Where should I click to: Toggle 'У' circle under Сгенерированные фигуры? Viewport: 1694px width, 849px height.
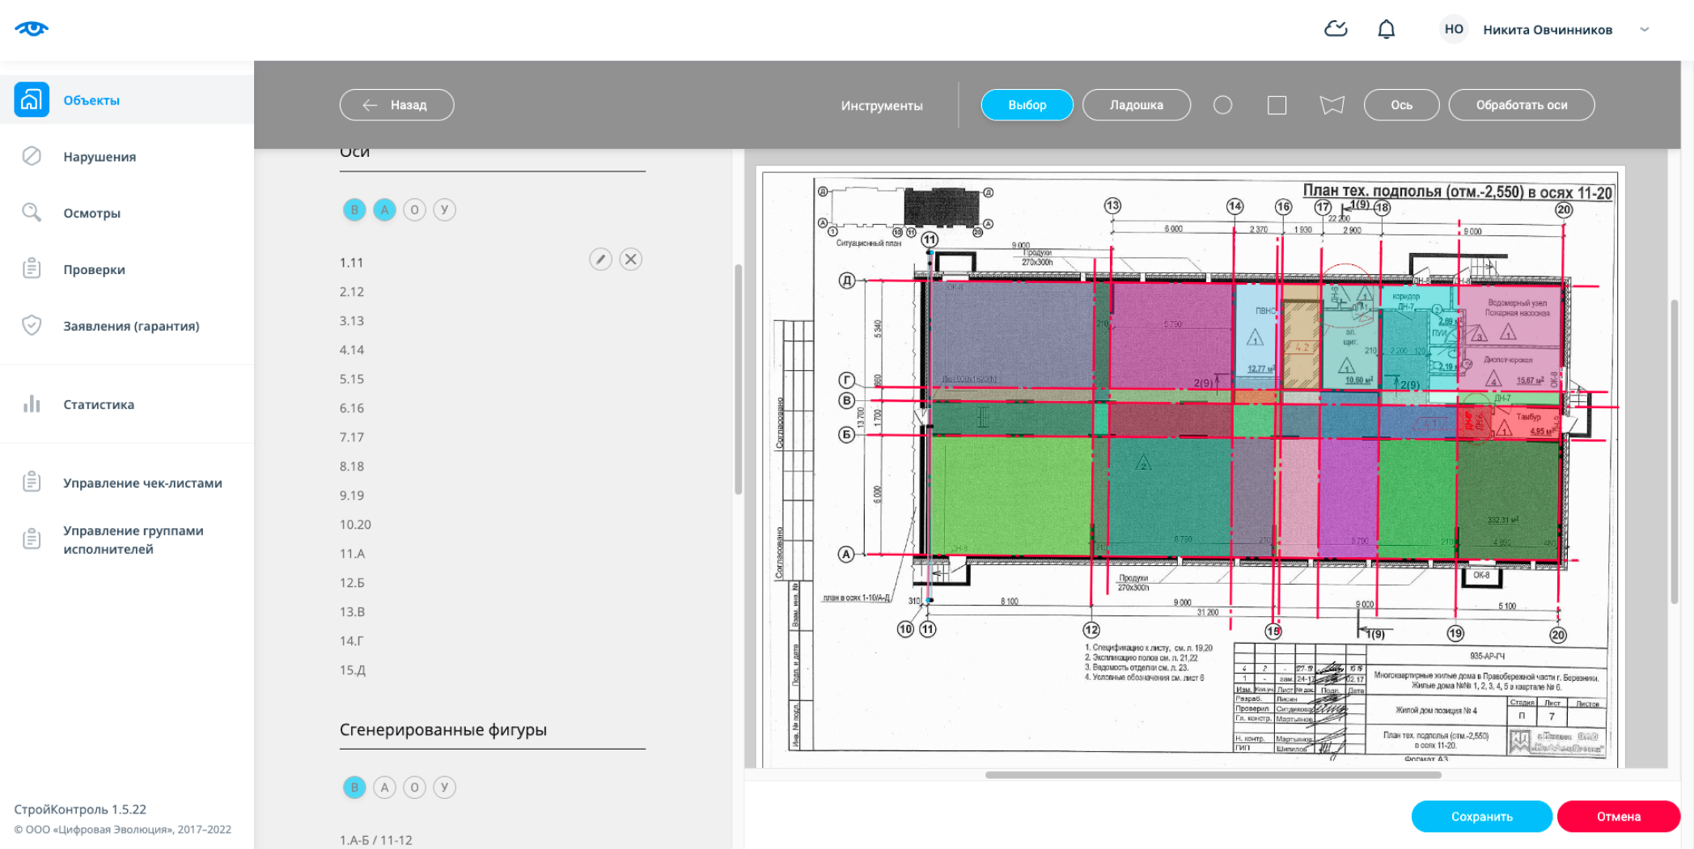(x=444, y=788)
